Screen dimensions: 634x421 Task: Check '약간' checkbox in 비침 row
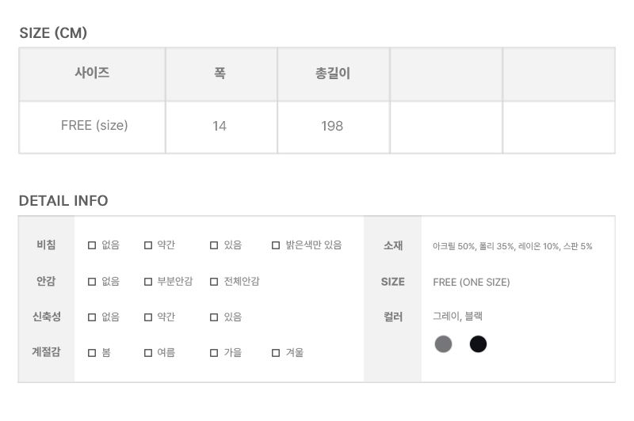(x=148, y=245)
